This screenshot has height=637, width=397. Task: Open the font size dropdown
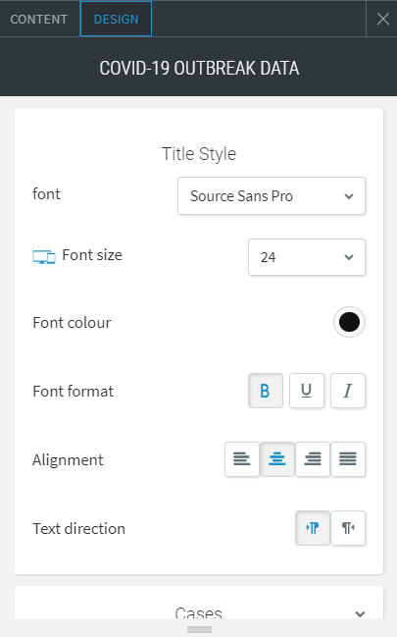(x=307, y=257)
